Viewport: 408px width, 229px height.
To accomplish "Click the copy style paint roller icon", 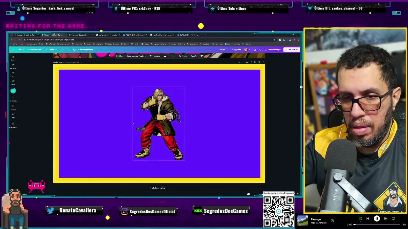I will 201,56.
